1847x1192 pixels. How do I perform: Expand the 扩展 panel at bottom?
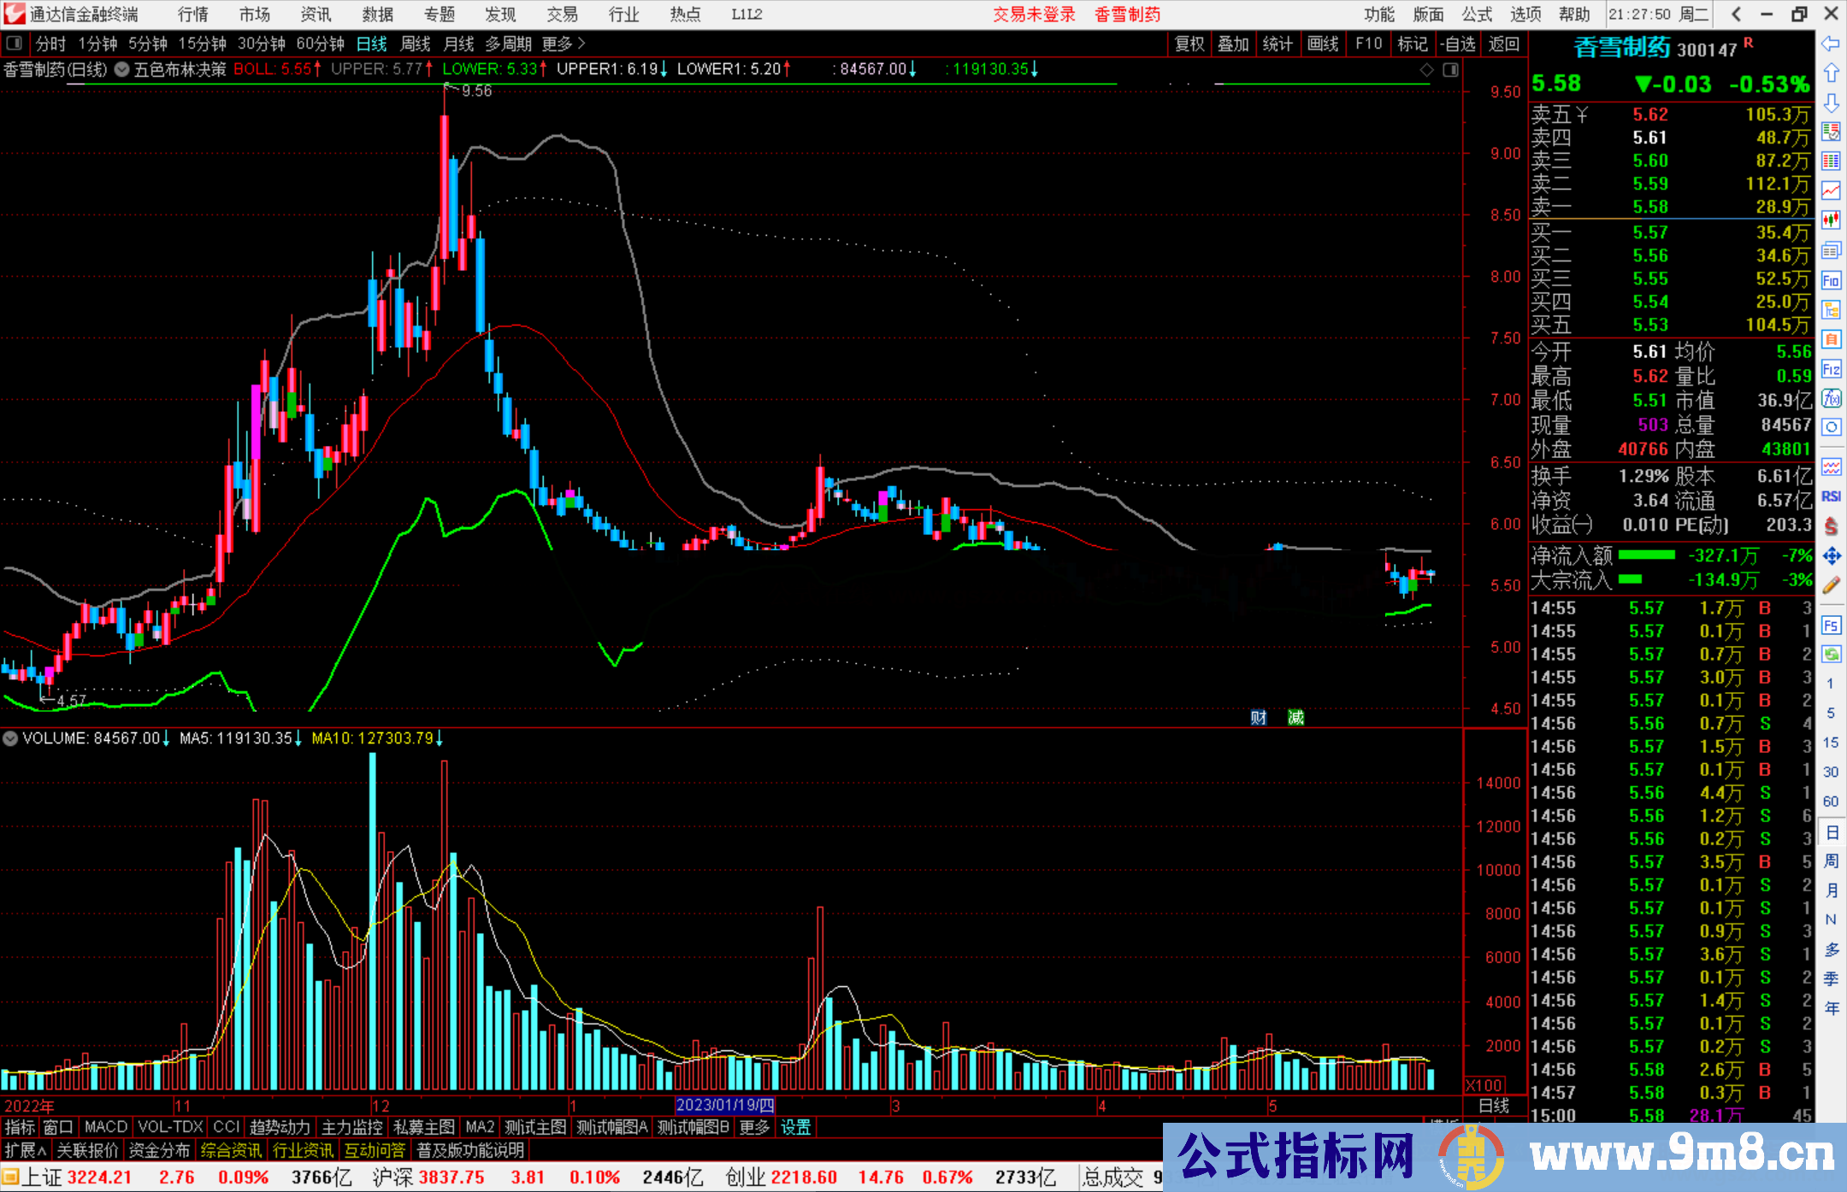[26, 1150]
